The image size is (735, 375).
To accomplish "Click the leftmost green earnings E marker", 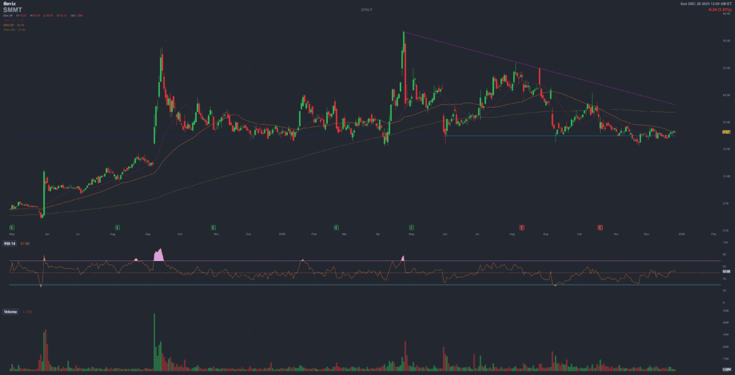I will pyautogui.click(x=12, y=227).
